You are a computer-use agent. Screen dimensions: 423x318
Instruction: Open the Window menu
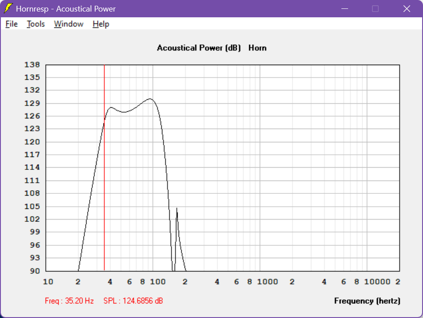pyautogui.click(x=69, y=24)
